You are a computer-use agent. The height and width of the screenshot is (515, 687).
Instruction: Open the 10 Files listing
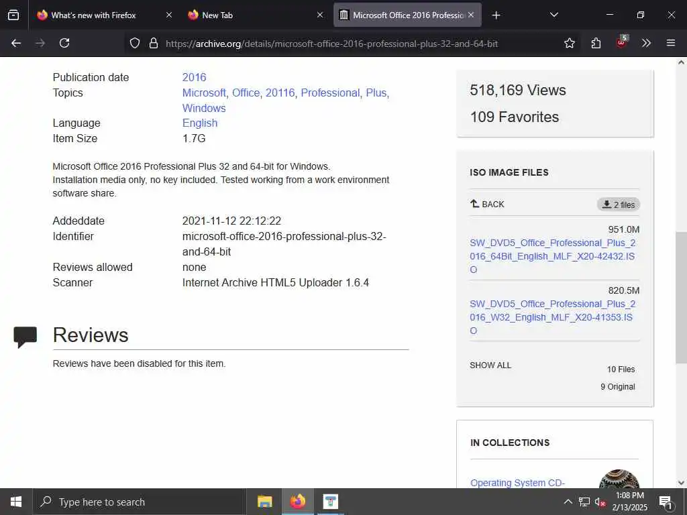click(x=621, y=369)
